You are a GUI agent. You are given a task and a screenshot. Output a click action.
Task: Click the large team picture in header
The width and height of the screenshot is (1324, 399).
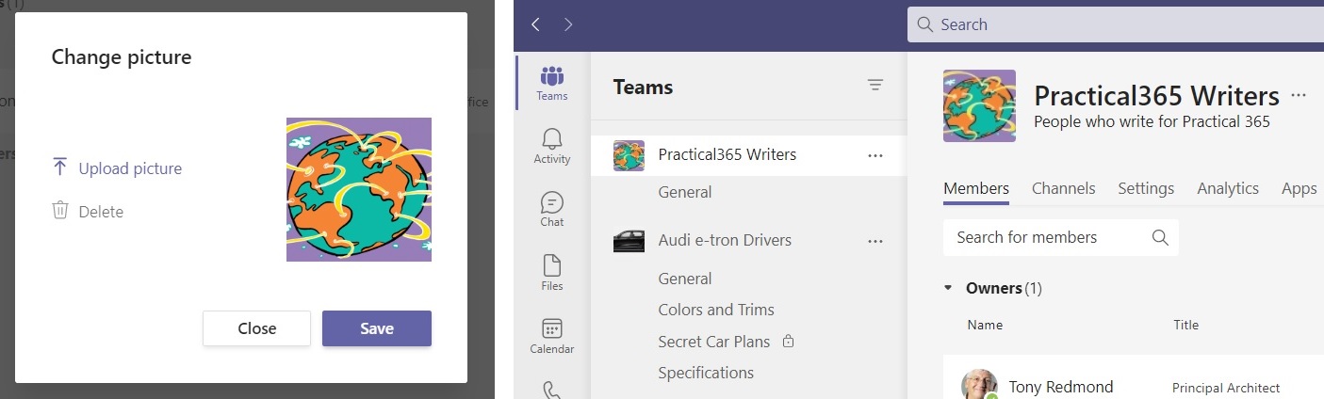point(979,105)
